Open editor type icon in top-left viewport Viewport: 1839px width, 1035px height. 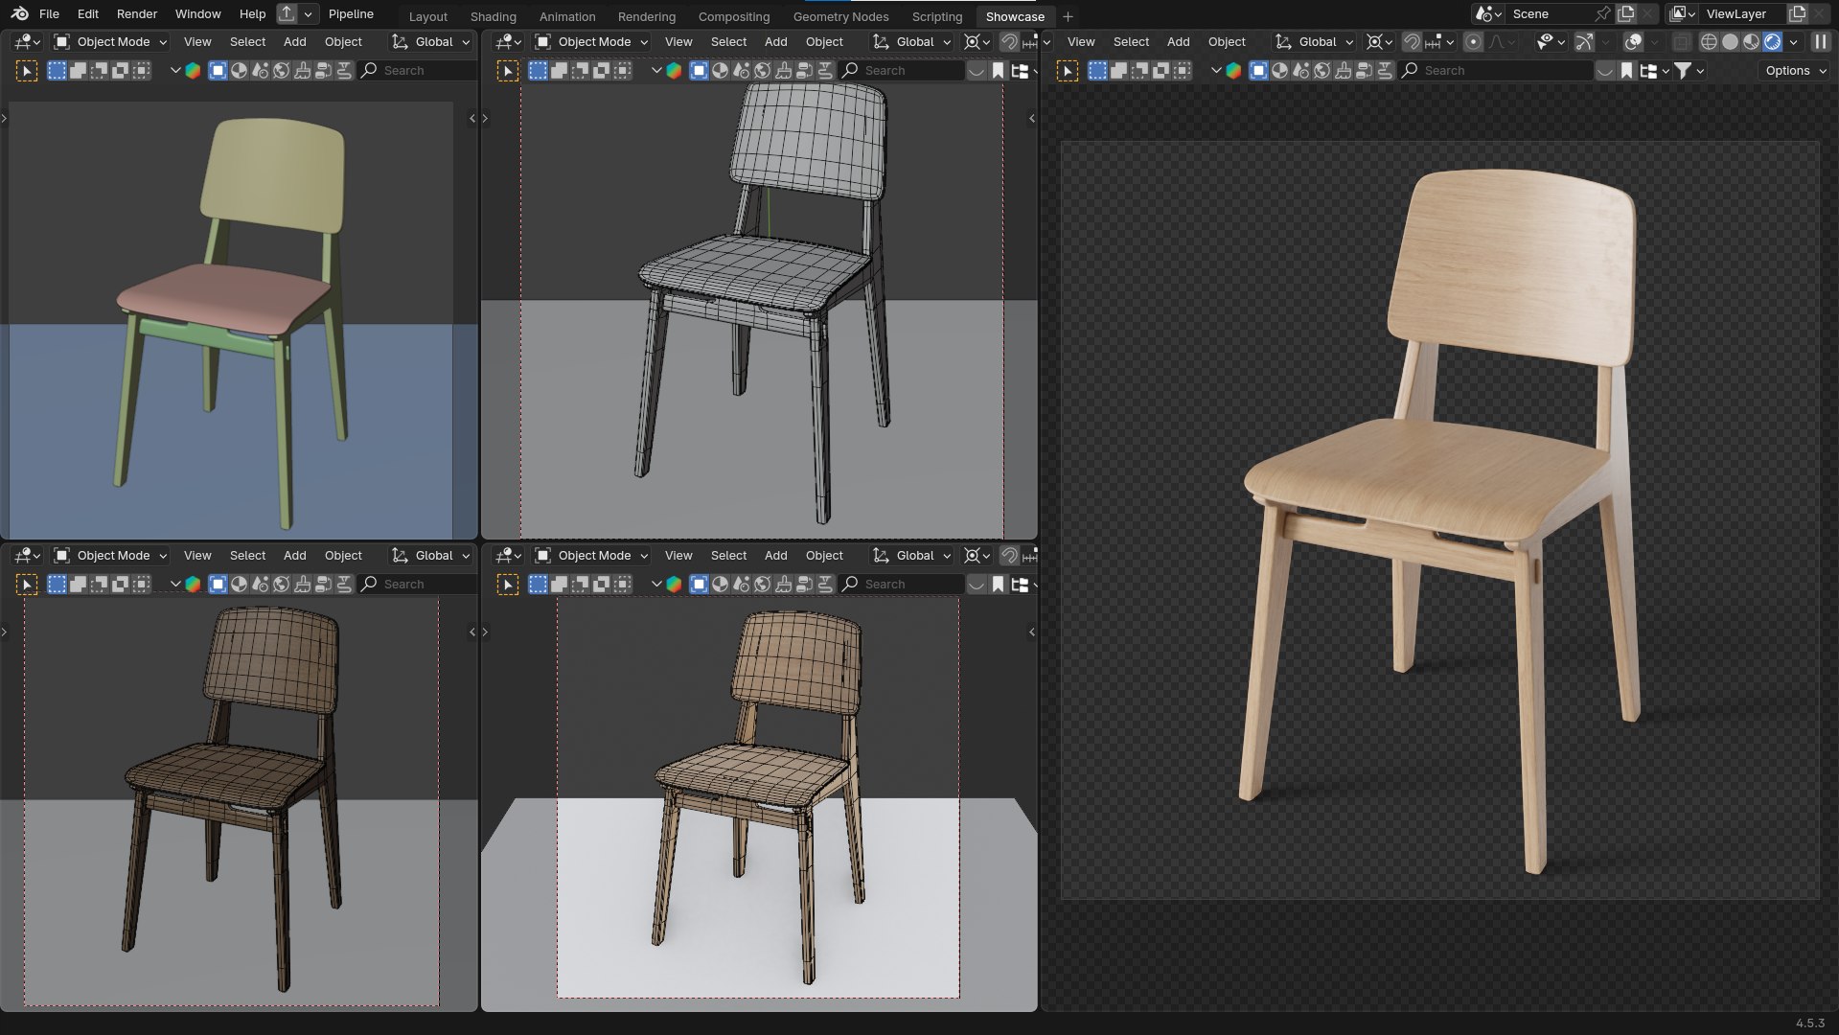(x=26, y=42)
